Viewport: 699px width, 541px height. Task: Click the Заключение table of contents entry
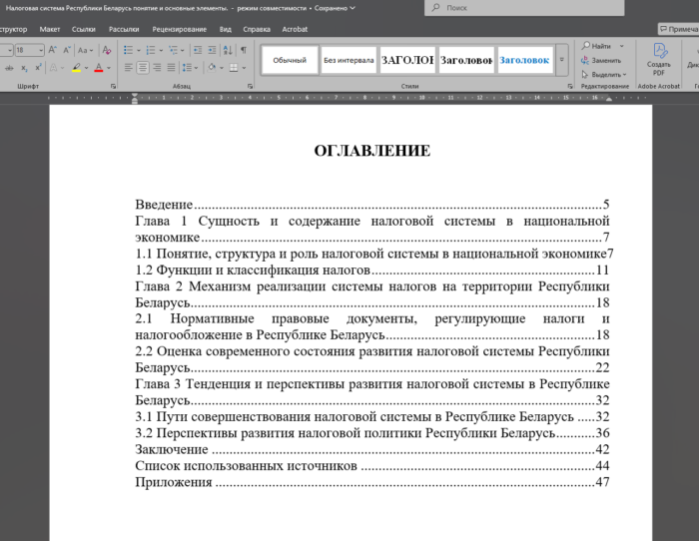372,449
